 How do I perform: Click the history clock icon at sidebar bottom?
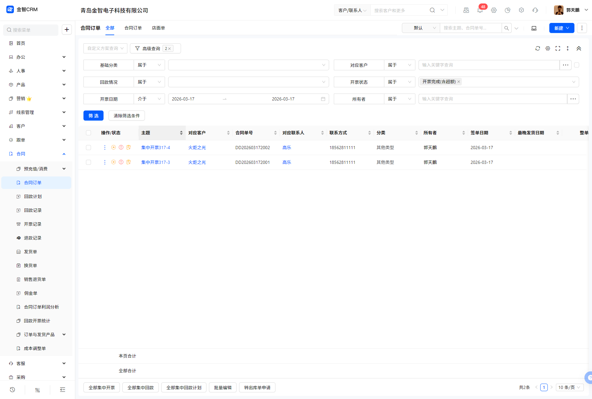click(13, 390)
